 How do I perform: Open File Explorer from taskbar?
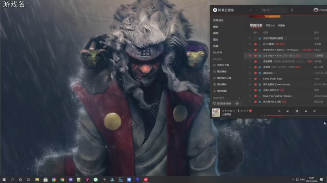point(37,179)
